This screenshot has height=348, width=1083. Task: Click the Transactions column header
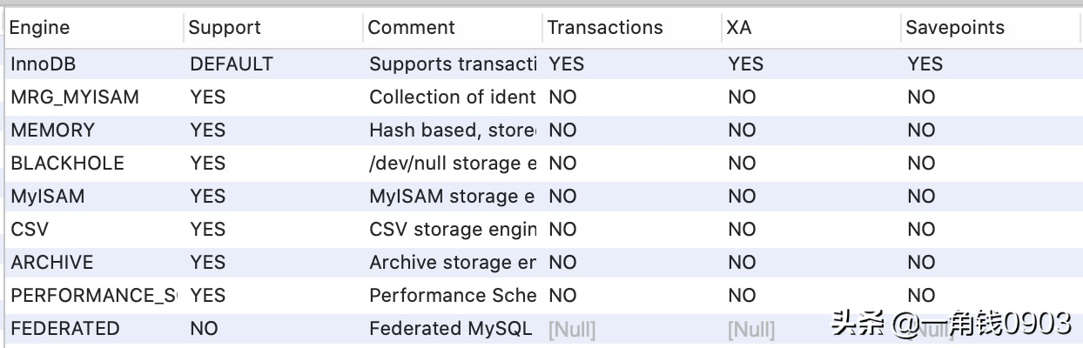[x=631, y=28]
